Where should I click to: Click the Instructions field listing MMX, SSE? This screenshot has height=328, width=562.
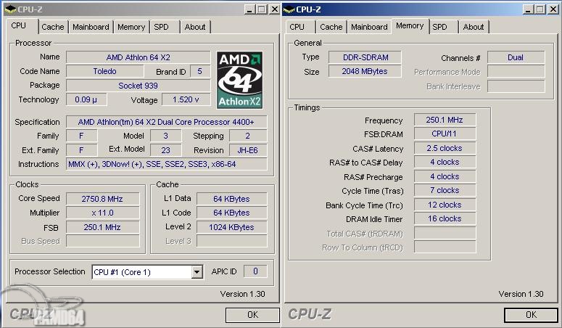[166, 164]
